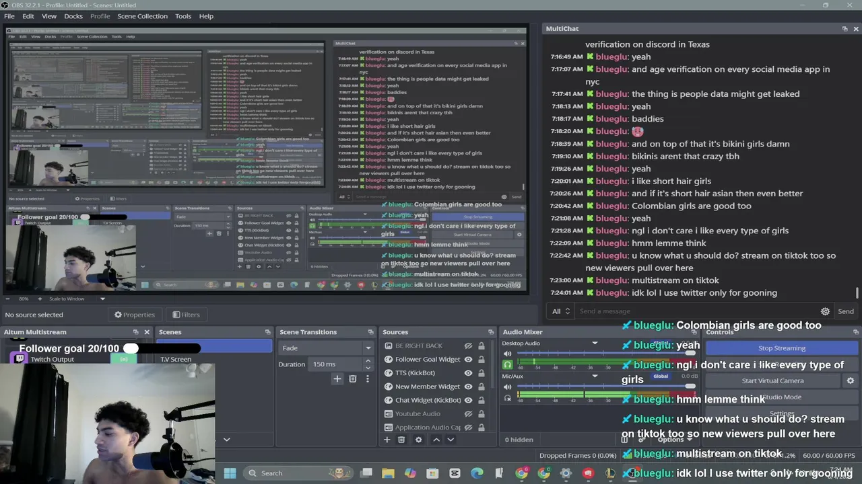Open Microsoft Edge from taskbar
The height and width of the screenshot is (484, 862).
[477, 473]
